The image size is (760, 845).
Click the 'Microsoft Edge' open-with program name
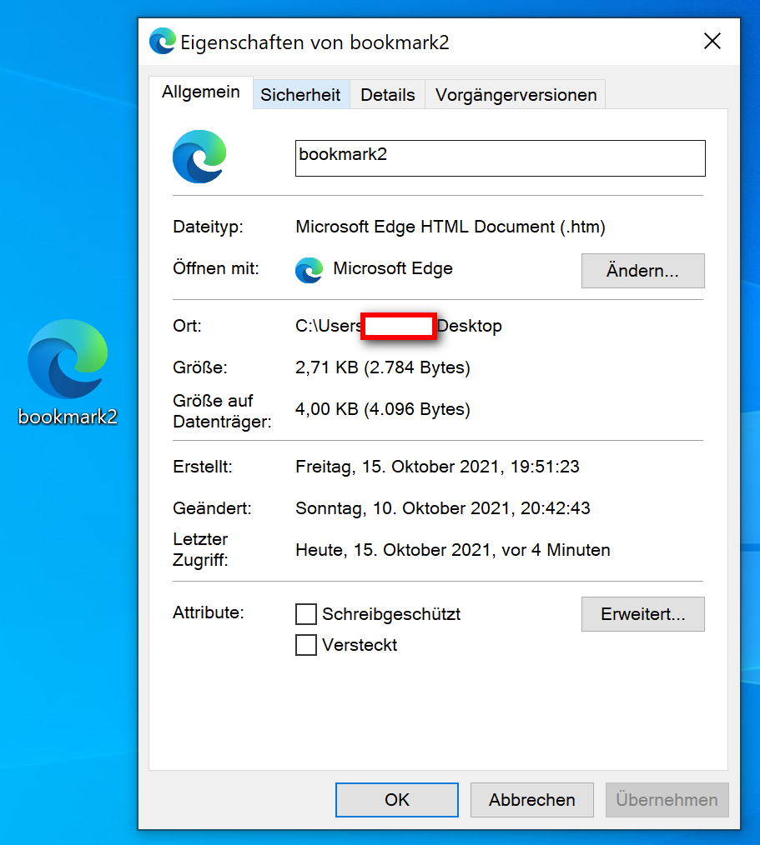coord(393,268)
